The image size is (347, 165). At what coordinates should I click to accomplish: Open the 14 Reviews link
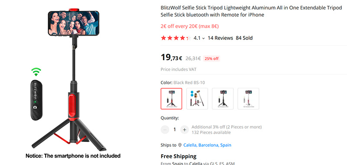pyautogui.click(x=220, y=38)
